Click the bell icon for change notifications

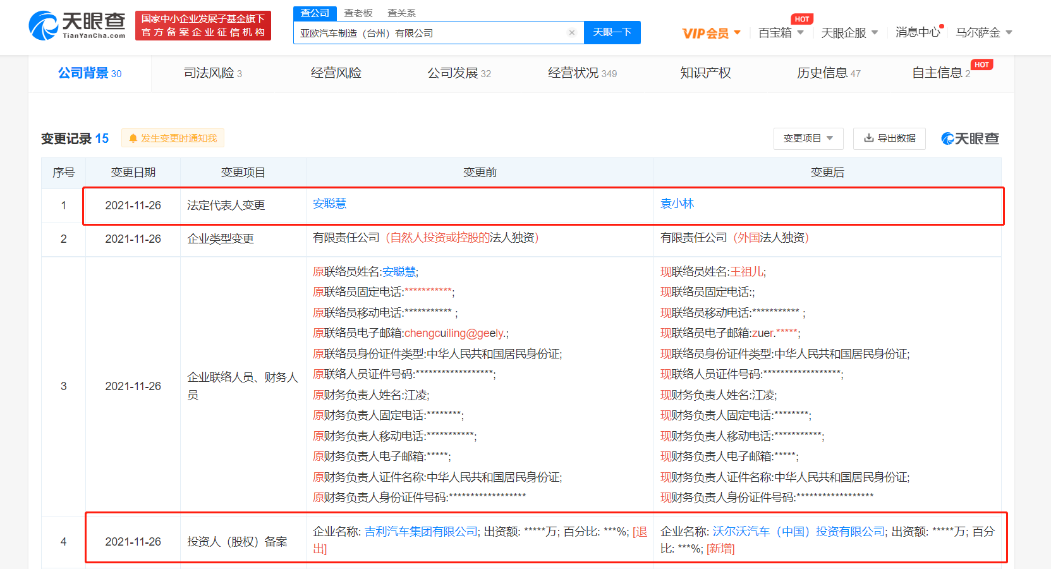(133, 138)
